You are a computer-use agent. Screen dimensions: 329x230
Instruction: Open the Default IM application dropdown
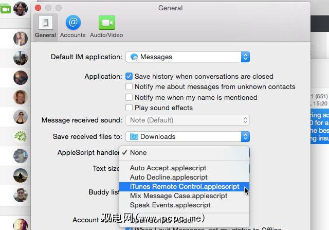(188, 57)
